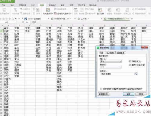Click 确定 OK button in validation dialog
The image size is (151, 116).
(x=129, y=94)
